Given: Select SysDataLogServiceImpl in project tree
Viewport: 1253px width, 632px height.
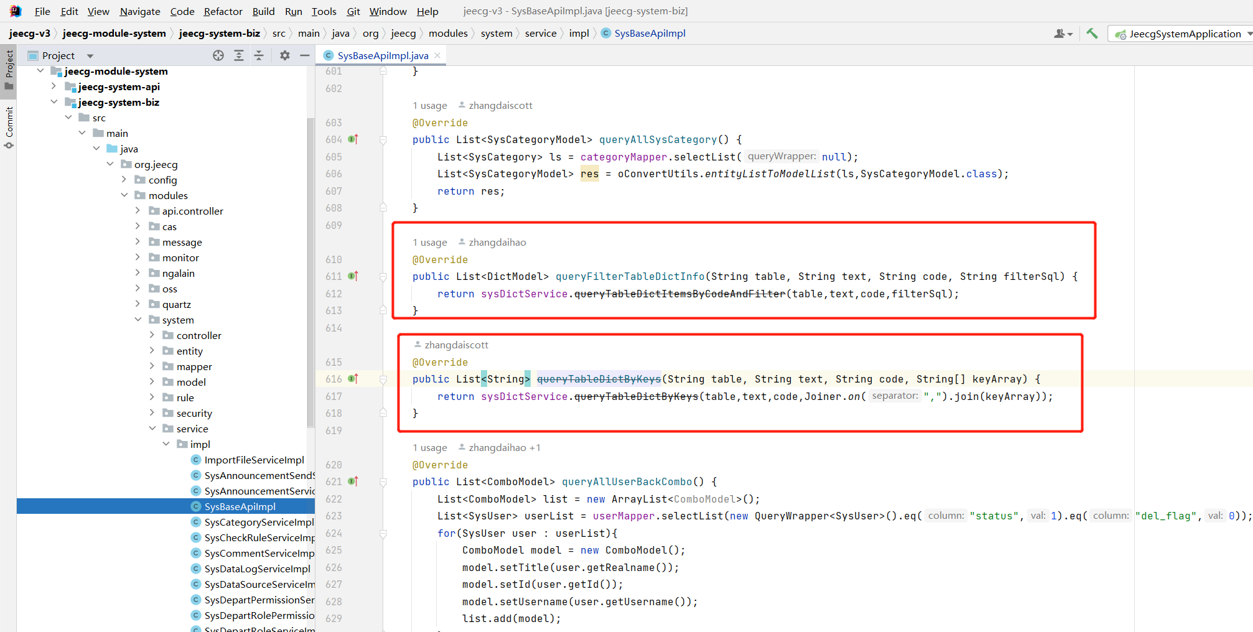Looking at the screenshot, I should point(257,569).
